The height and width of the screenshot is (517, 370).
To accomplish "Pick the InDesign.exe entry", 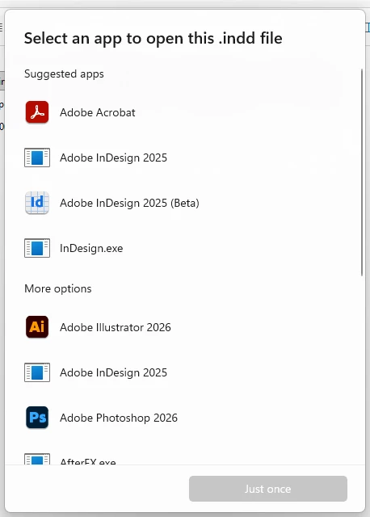I will [x=183, y=248].
